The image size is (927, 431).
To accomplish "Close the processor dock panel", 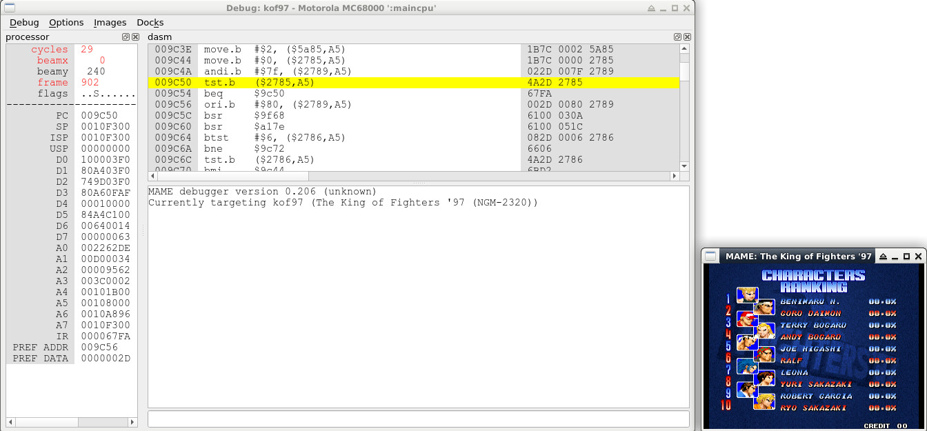I will [135, 37].
